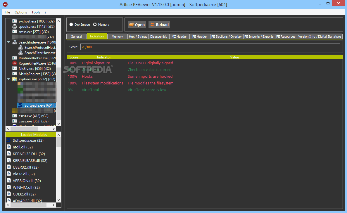Click the SearchIndexer.exe icon
Image resolution: width=347 pixels, height=213 pixels.
tap(15, 42)
